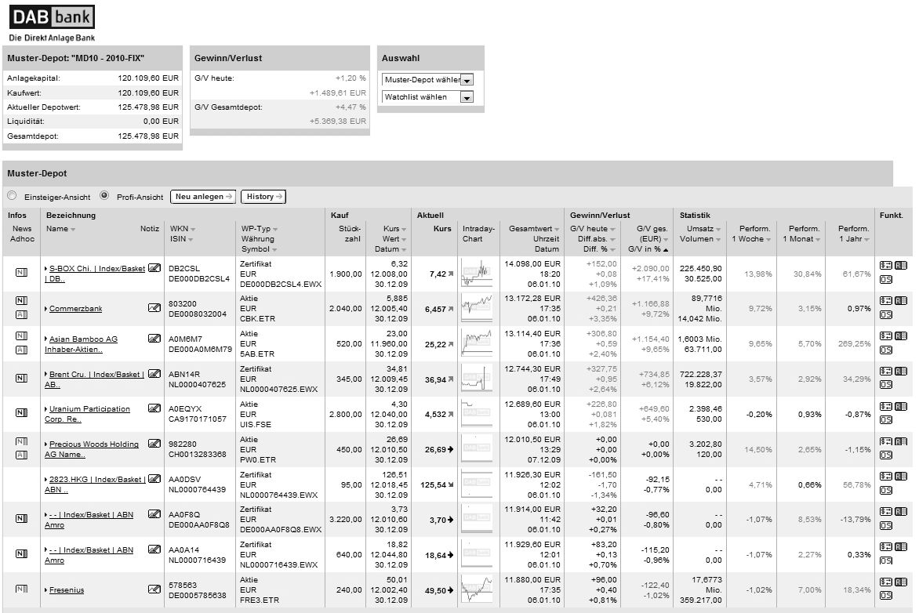The width and height of the screenshot is (919, 613).
Task: Click trade ($) icon for Commerzbank row
Action: coord(885,301)
